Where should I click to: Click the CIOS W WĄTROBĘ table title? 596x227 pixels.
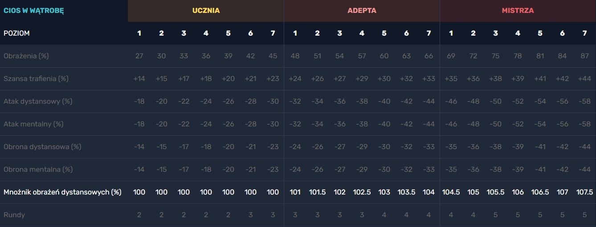(x=34, y=10)
